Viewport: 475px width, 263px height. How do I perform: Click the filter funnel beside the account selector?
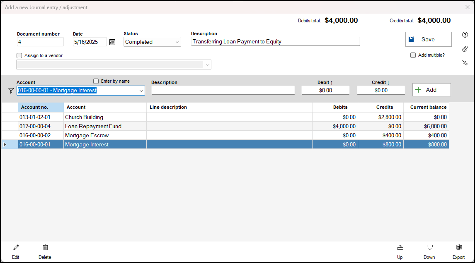pos(11,90)
